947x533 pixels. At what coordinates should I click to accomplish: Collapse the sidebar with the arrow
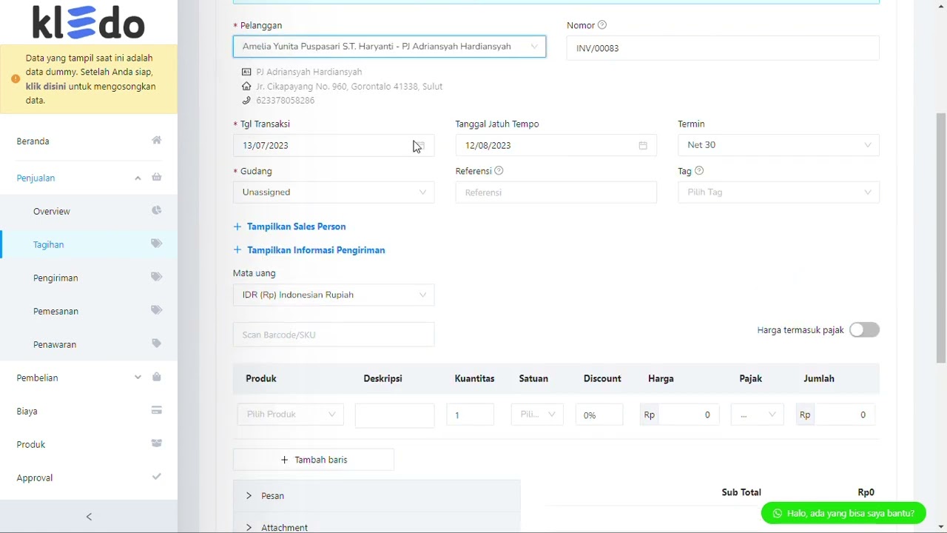click(89, 517)
